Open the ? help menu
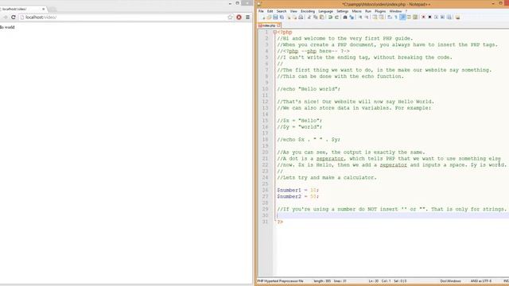Viewport: 509px width, 286px height. (x=406, y=11)
